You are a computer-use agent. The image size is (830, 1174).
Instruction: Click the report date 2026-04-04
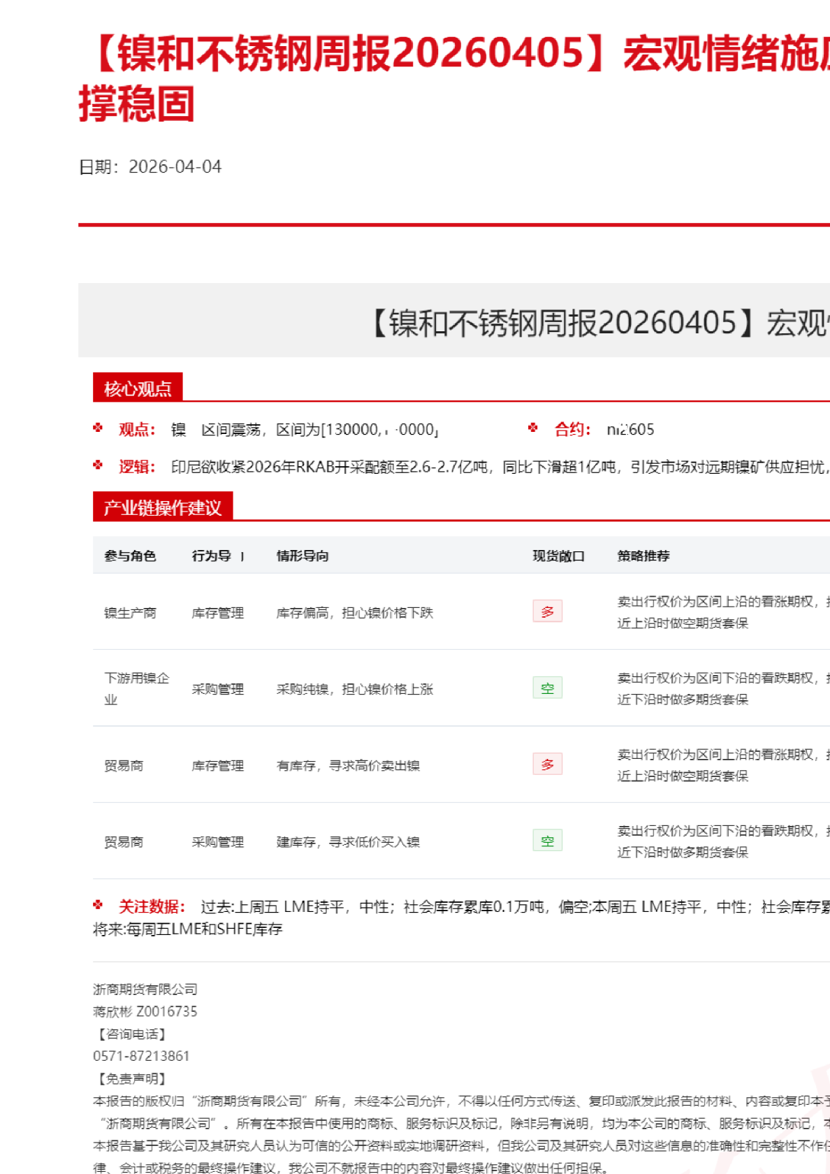point(175,167)
